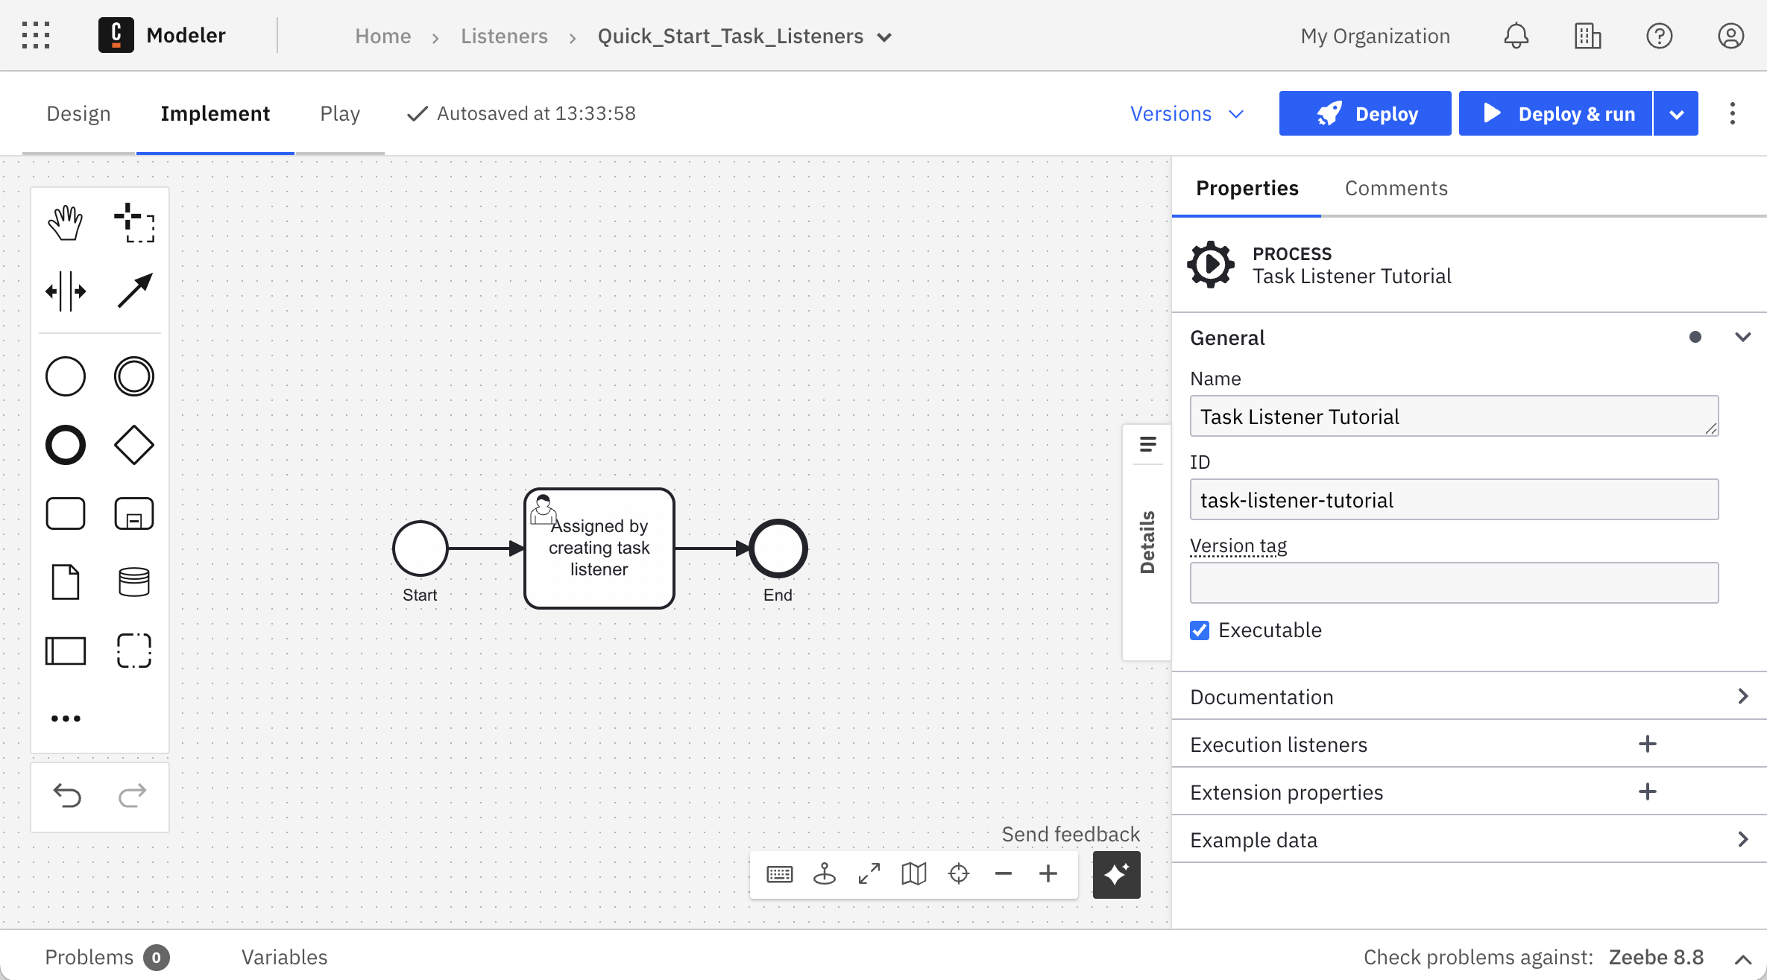Activate the Lasso selection tool
1767x980 pixels.
(134, 221)
